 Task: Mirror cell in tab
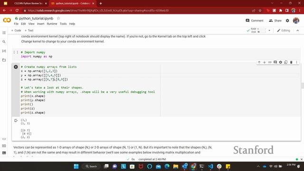point(286,62)
